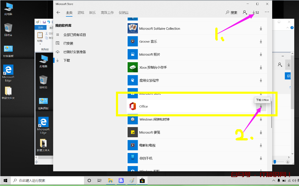Click the Groove 音乐 download arrow
The image size is (299, 186).
point(261,42)
